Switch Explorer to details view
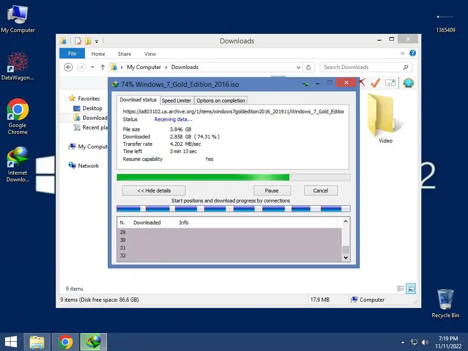 (400, 288)
